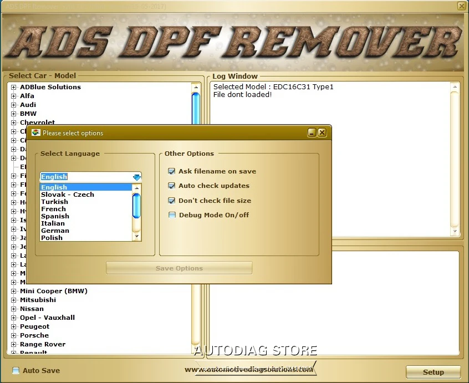Click the Save Options button

click(179, 268)
